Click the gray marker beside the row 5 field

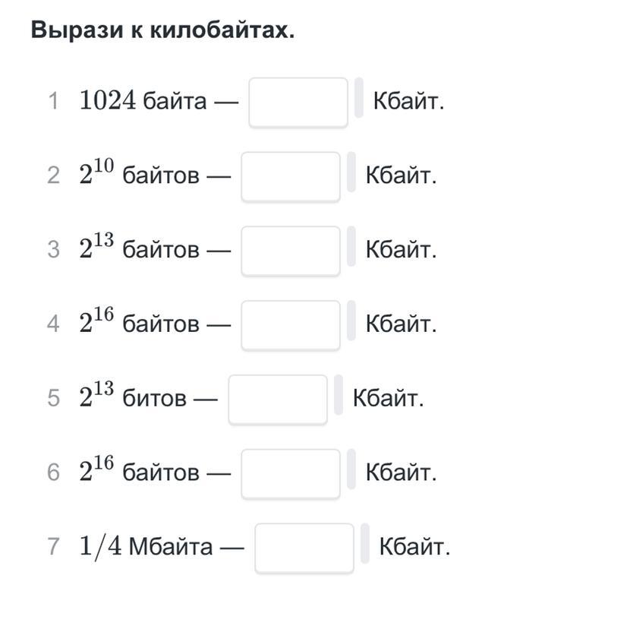click(339, 394)
